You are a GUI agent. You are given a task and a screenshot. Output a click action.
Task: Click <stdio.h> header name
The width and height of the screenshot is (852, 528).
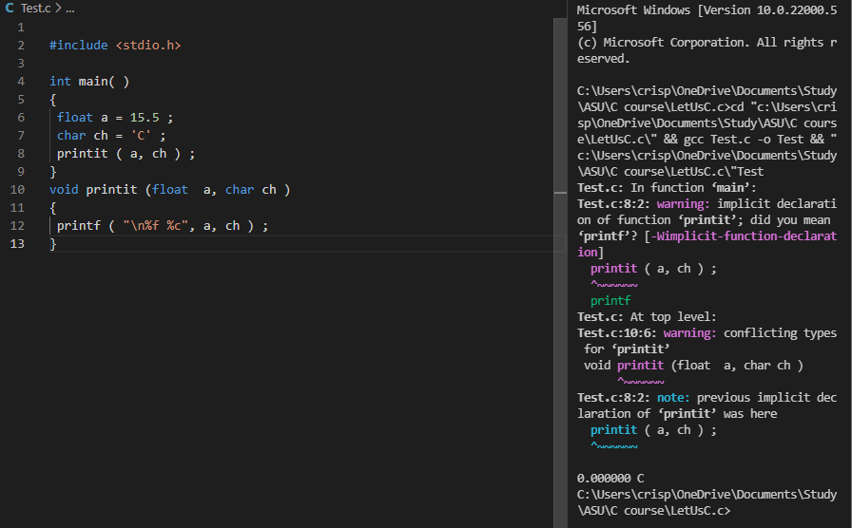coord(147,45)
